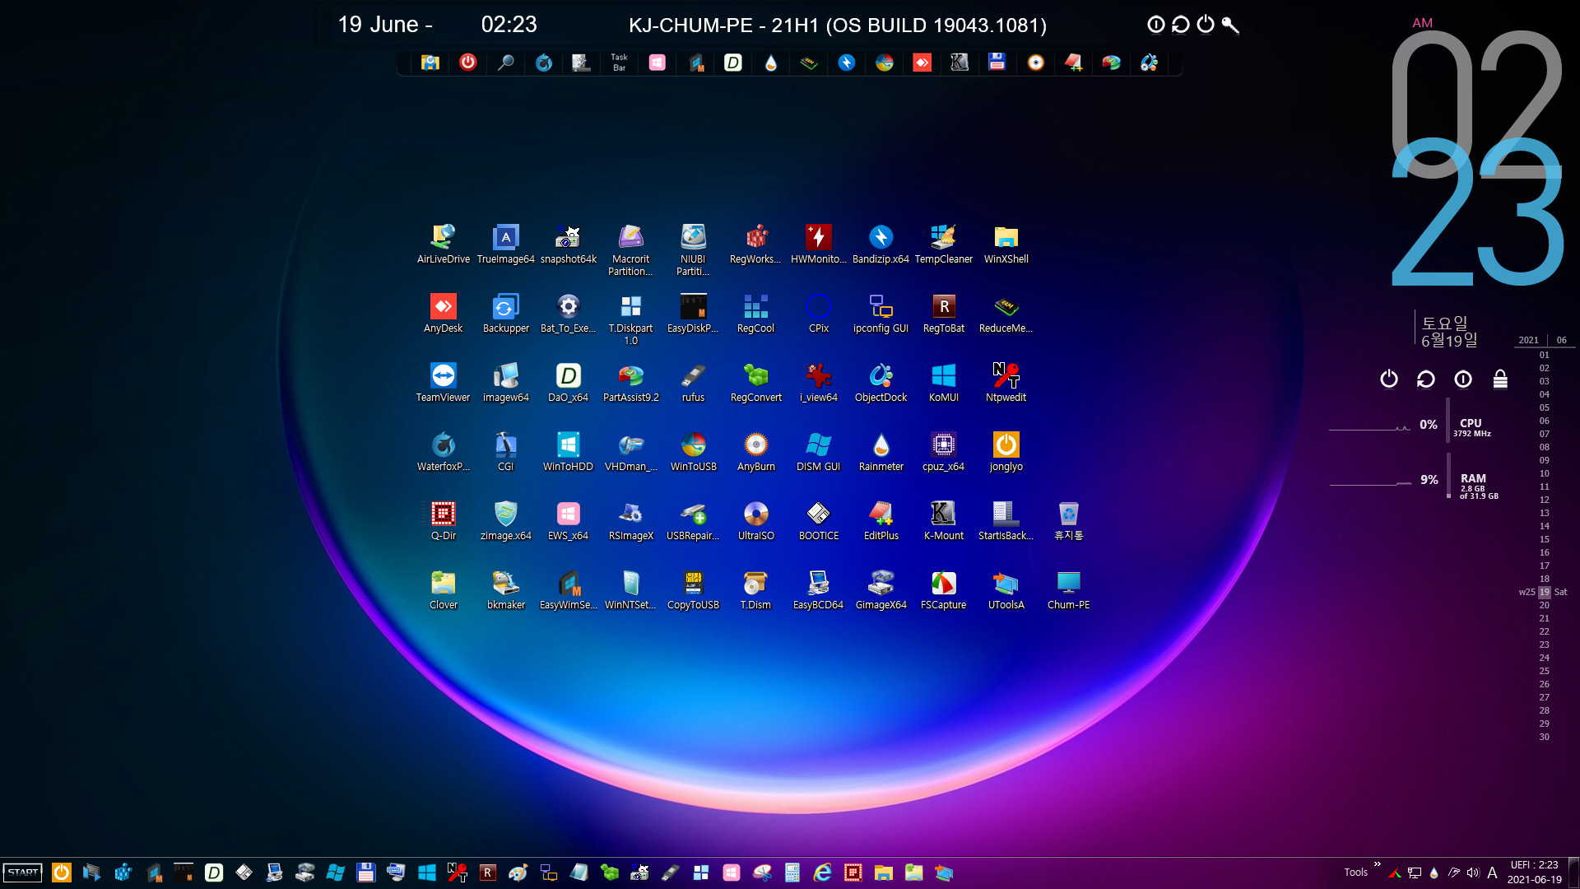Click the taskbar clock showing 2021-06-19
This screenshot has height=889, width=1580.
tap(1534, 873)
